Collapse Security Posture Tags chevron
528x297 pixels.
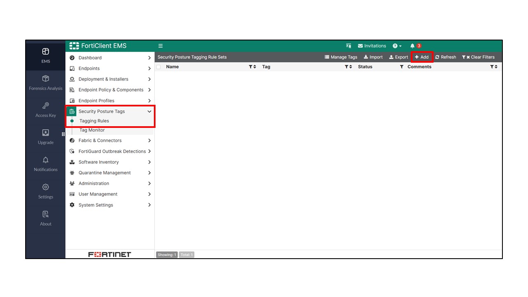(149, 111)
